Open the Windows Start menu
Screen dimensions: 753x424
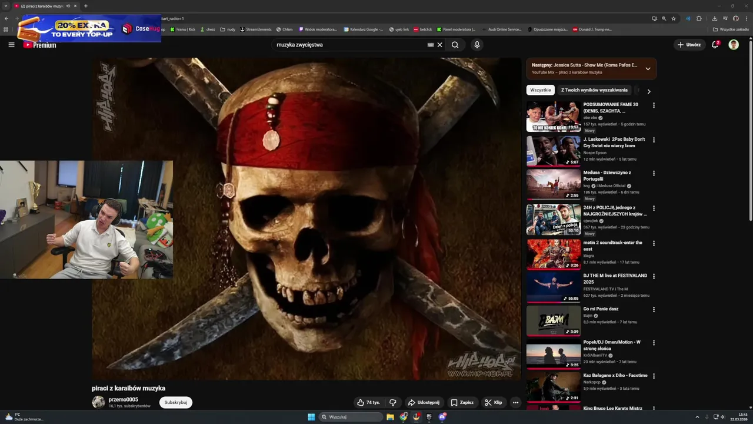pos(311,417)
